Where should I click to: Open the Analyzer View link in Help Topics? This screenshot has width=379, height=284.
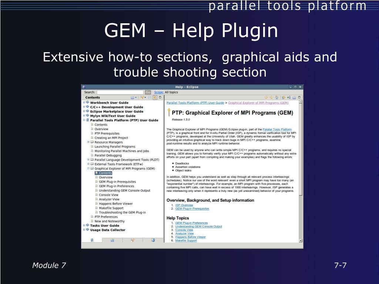pyautogui.click(x=184, y=234)
